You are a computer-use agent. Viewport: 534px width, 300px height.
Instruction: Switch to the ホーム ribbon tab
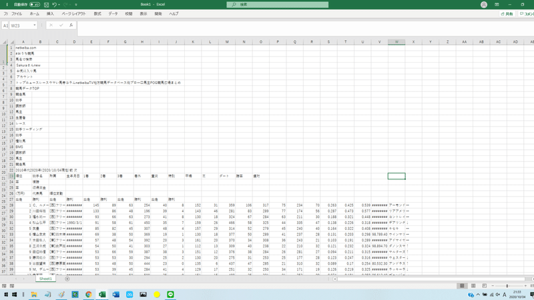[35, 14]
